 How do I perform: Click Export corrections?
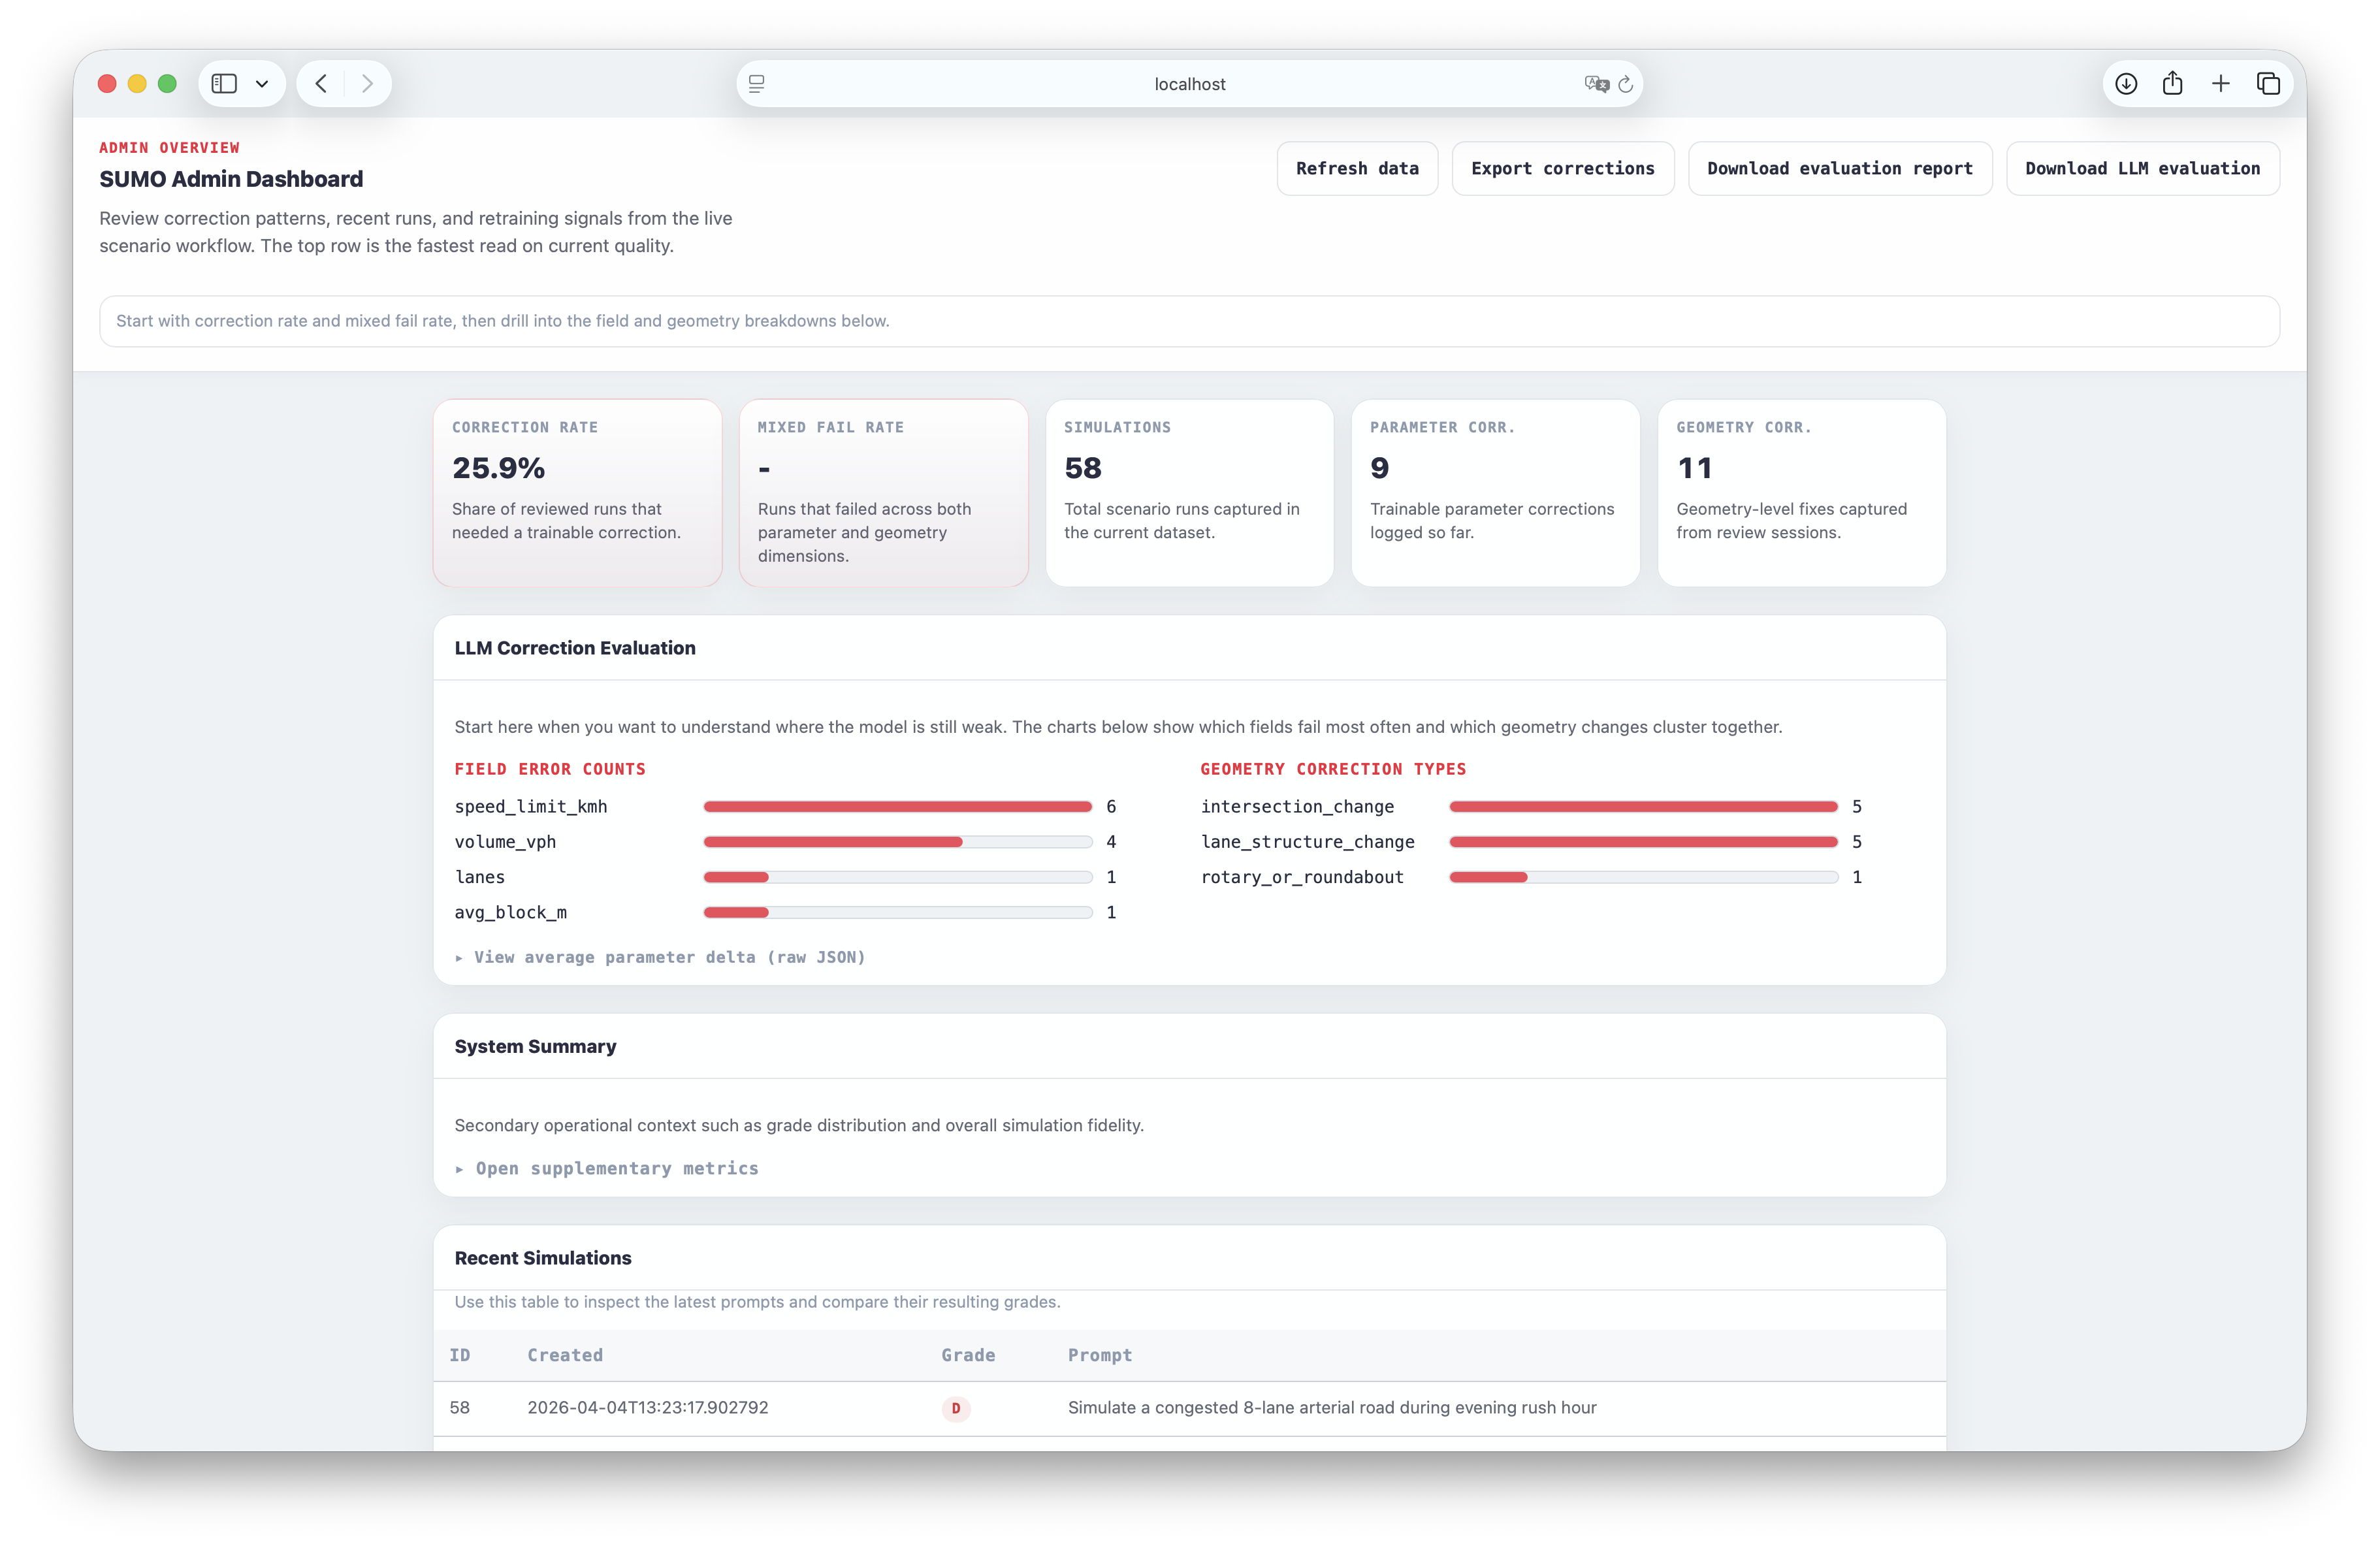point(1563,168)
